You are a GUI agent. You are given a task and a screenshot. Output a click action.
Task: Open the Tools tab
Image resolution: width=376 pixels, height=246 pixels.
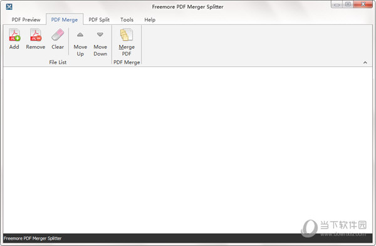127,19
